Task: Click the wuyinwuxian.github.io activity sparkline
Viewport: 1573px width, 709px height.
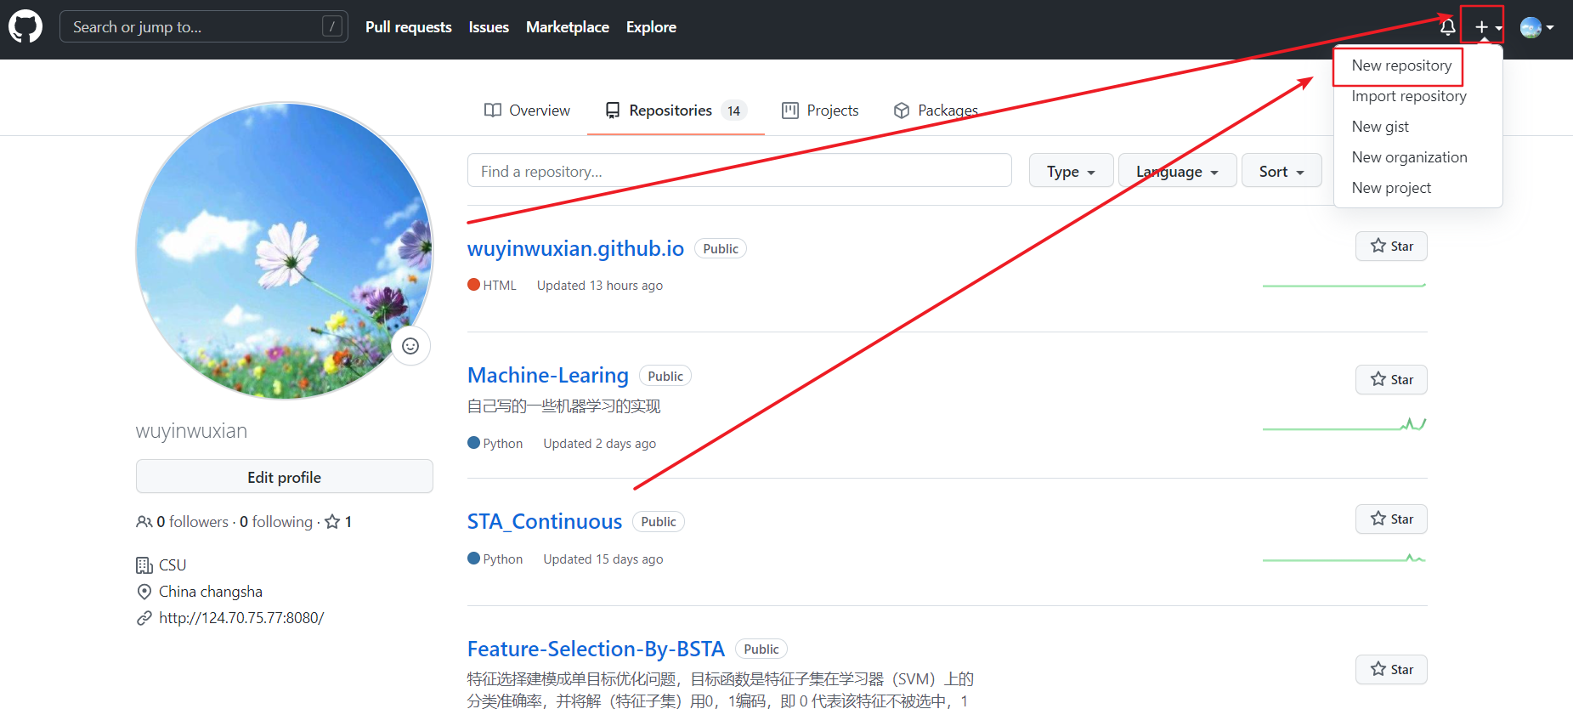Action: [x=1344, y=285]
